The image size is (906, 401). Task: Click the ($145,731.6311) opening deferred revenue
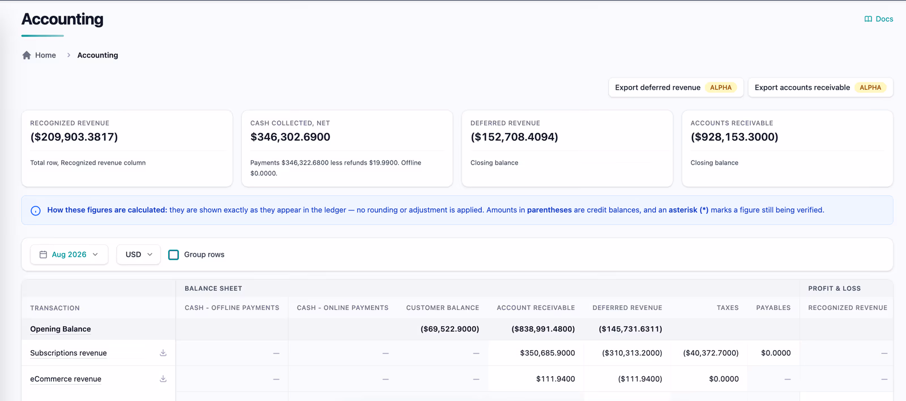(630, 329)
